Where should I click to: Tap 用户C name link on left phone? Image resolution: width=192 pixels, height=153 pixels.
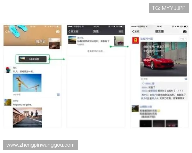click(x=15, y=68)
